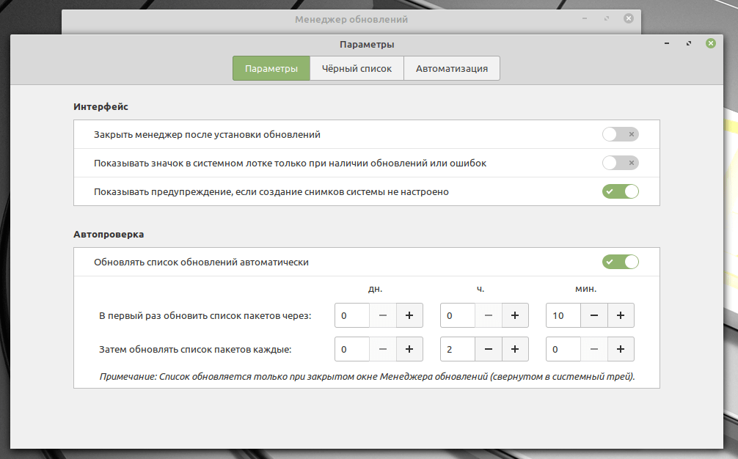Select the Параметры tab

click(x=271, y=68)
